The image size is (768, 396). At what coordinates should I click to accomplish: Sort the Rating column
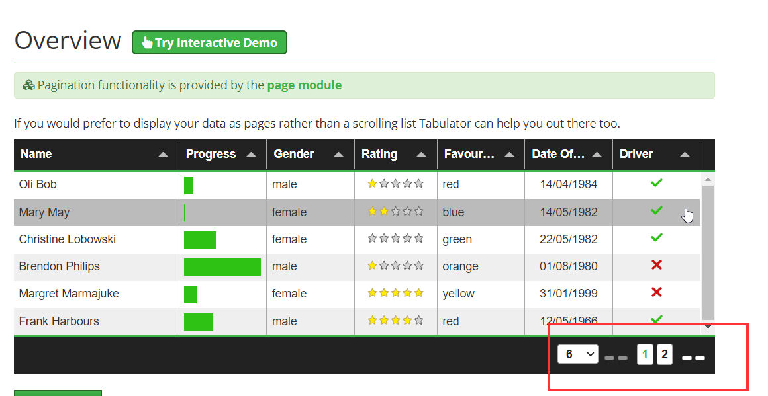click(421, 154)
